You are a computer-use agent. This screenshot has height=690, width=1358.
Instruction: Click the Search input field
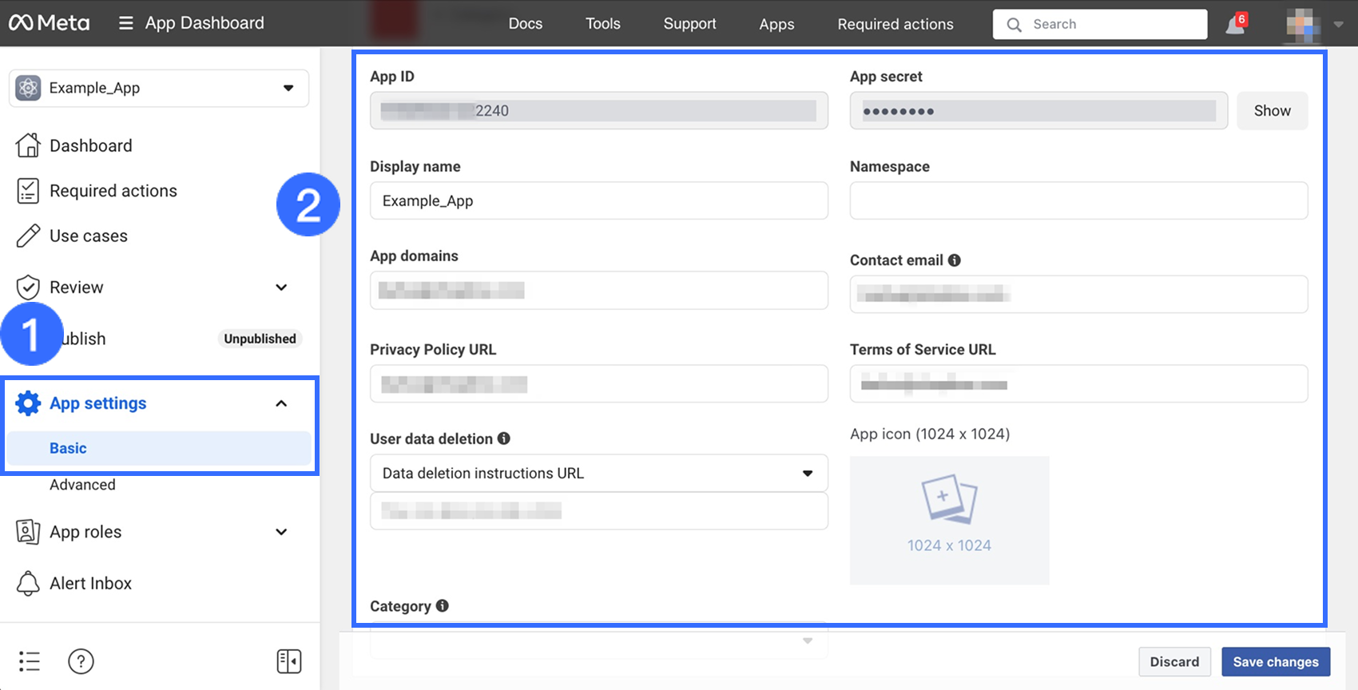1100,24
